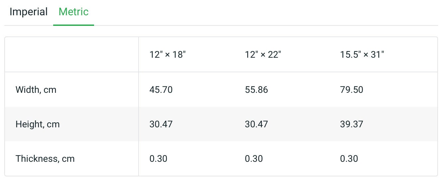
Task: Click the green underline beneath Metric
Action: point(73,25)
